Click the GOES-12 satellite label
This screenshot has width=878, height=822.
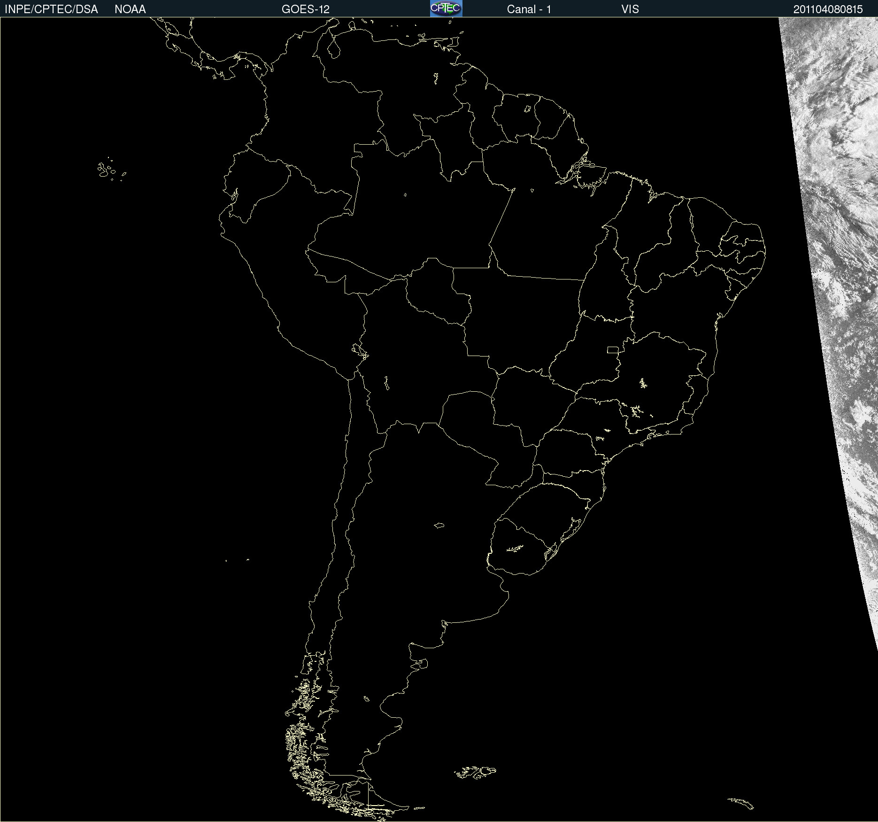[x=306, y=9]
